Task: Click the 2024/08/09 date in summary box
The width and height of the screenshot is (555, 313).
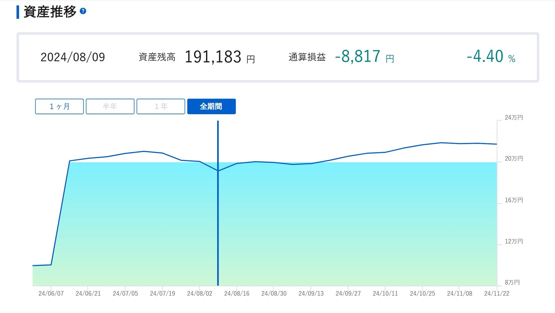Action: 73,57
